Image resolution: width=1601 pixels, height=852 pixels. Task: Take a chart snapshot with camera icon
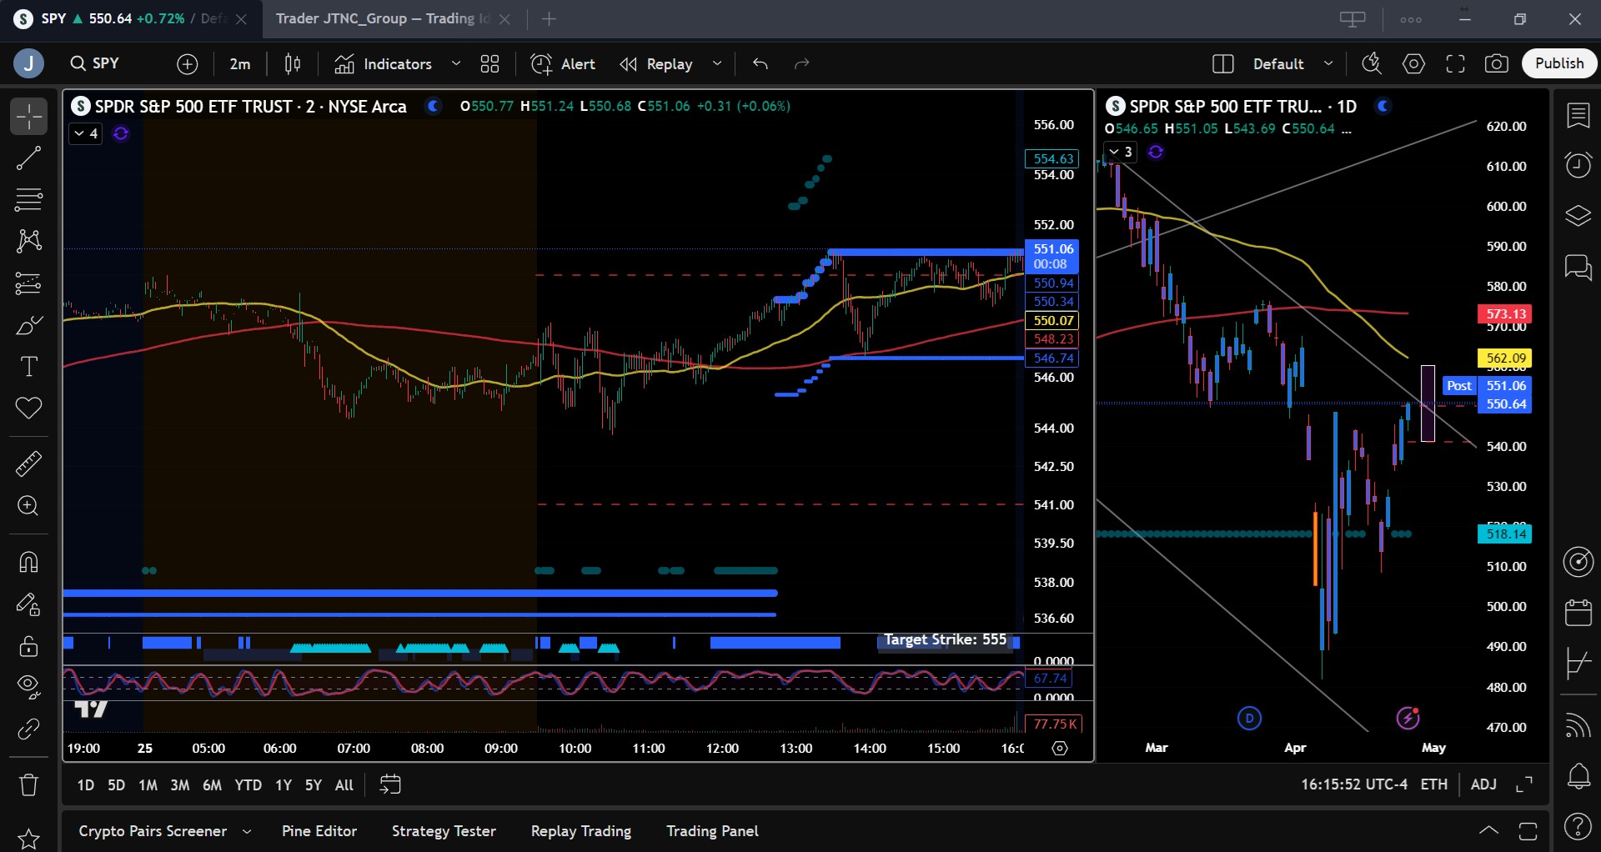coord(1497,64)
